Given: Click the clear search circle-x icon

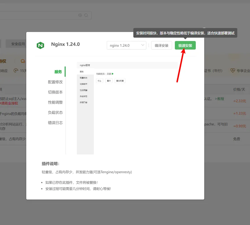Looking at the screenshot, I should 80,15.
